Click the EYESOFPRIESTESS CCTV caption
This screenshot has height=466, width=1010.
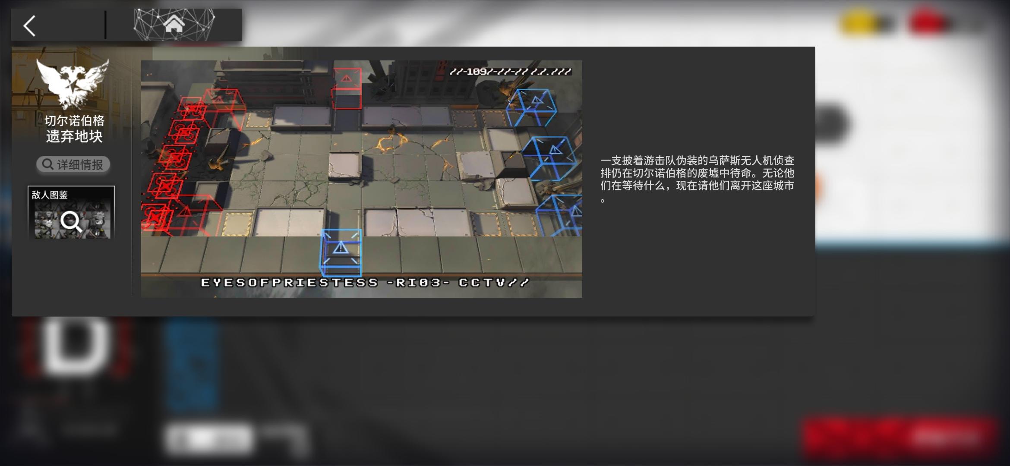click(365, 283)
